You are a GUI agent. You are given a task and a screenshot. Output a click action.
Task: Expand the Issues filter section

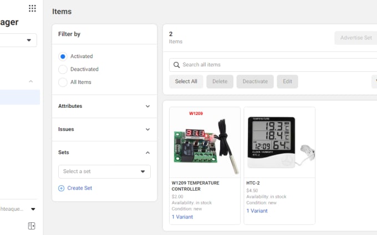104,129
